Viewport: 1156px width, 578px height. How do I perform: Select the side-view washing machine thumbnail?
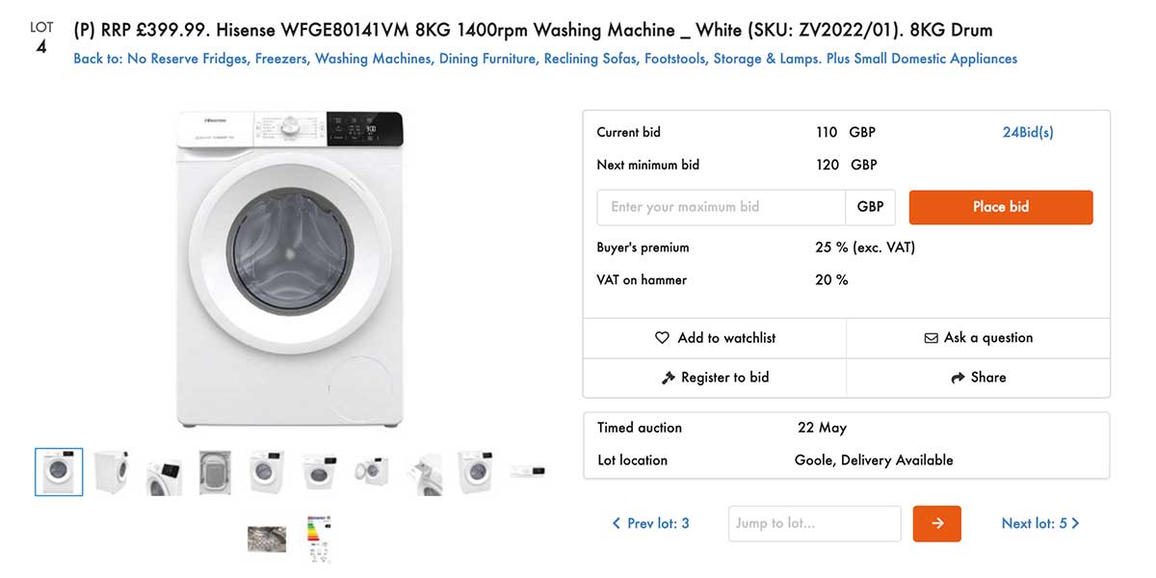[x=111, y=472]
